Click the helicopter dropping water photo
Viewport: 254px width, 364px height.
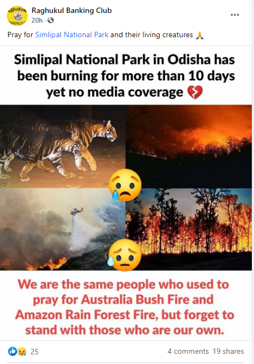coord(63,229)
